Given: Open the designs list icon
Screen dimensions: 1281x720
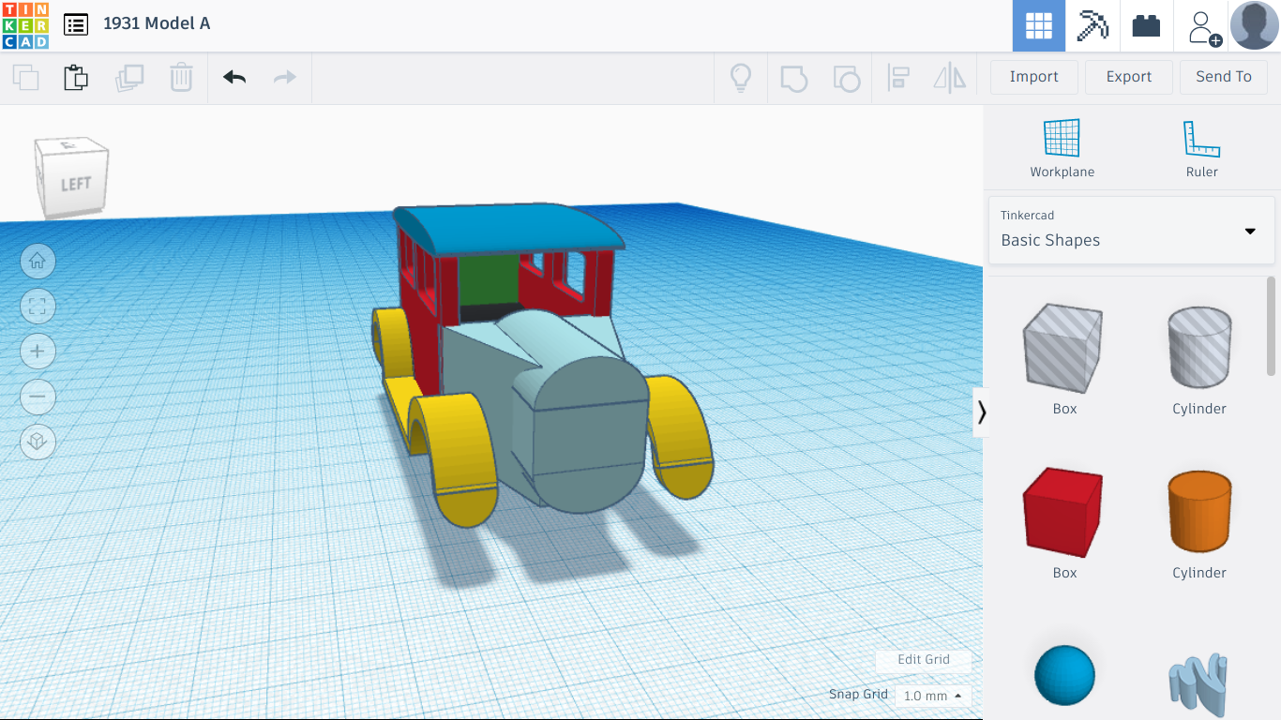Looking at the screenshot, I should pyautogui.click(x=76, y=24).
